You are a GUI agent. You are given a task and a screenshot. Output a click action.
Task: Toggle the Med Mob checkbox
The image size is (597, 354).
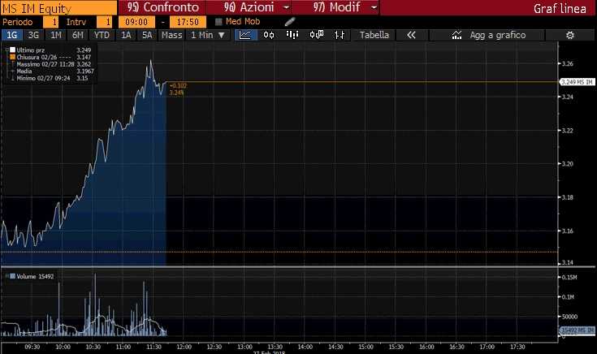tap(218, 22)
